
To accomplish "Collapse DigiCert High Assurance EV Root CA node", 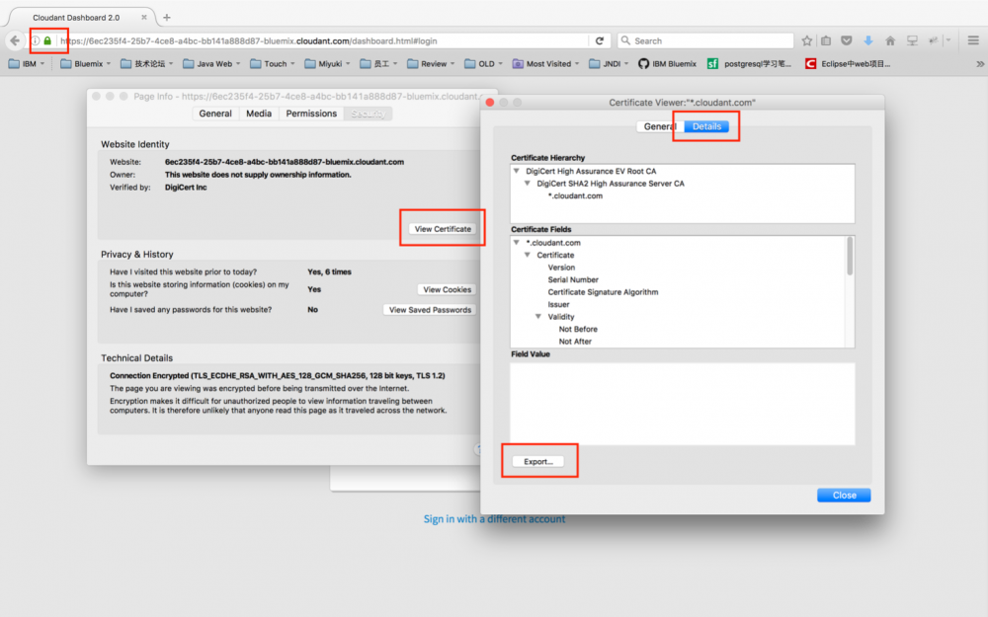I will tap(517, 171).
